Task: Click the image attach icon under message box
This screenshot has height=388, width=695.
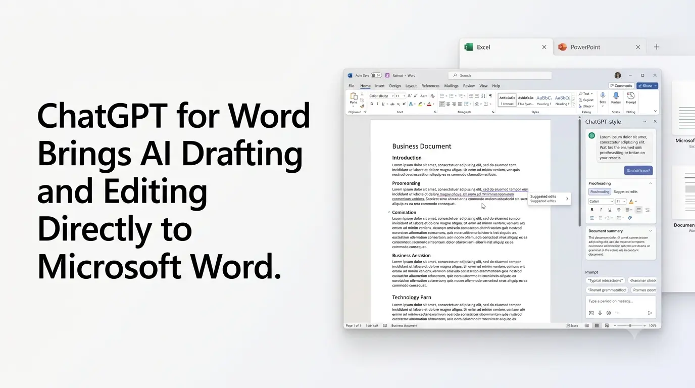Action: [x=591, y=313]
